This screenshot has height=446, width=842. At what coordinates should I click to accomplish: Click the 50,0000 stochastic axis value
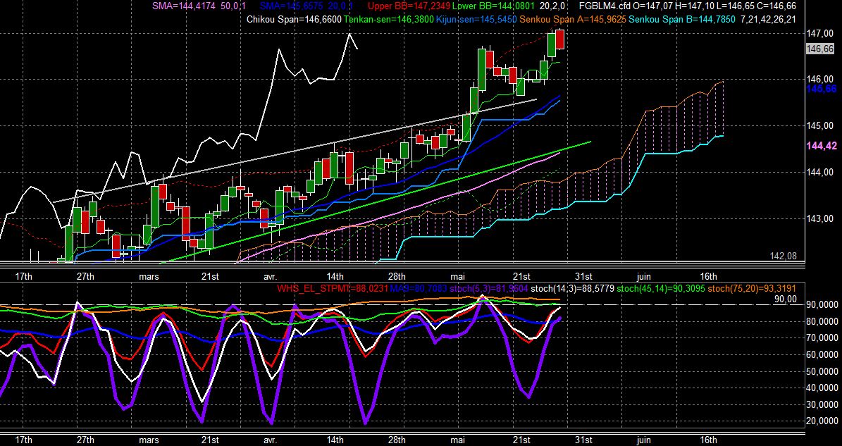[822, 371]
